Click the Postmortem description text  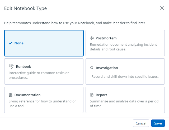click(x=123, y=47)
